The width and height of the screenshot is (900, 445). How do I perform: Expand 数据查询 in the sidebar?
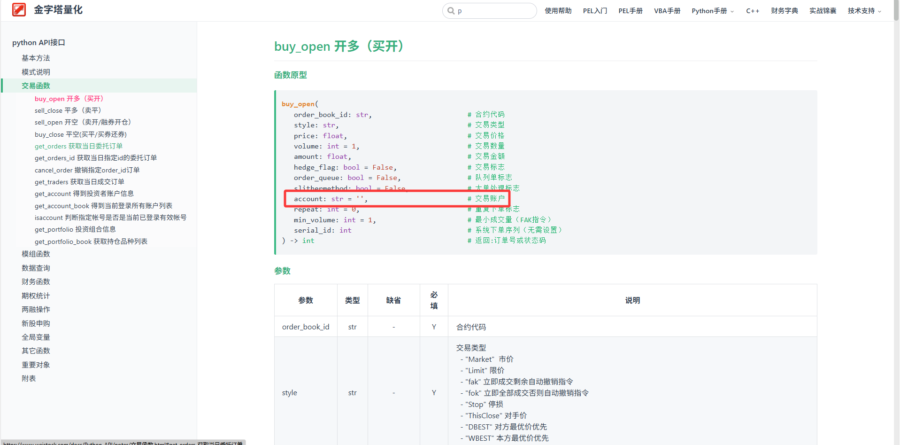(36, 268)
